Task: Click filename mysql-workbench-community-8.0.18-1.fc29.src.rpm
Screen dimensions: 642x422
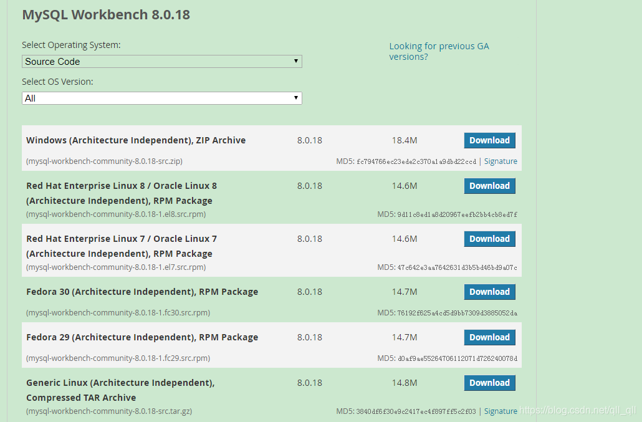Action: click(x=118, y=358)
